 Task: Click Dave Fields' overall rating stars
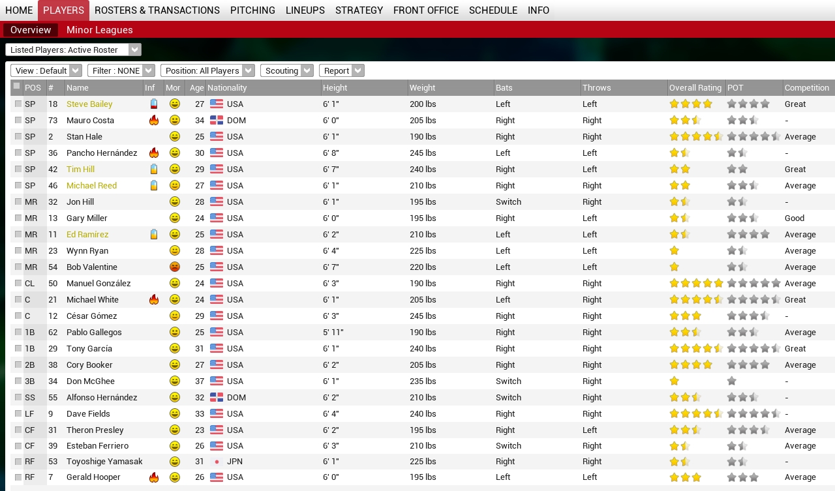click(697, 413)
